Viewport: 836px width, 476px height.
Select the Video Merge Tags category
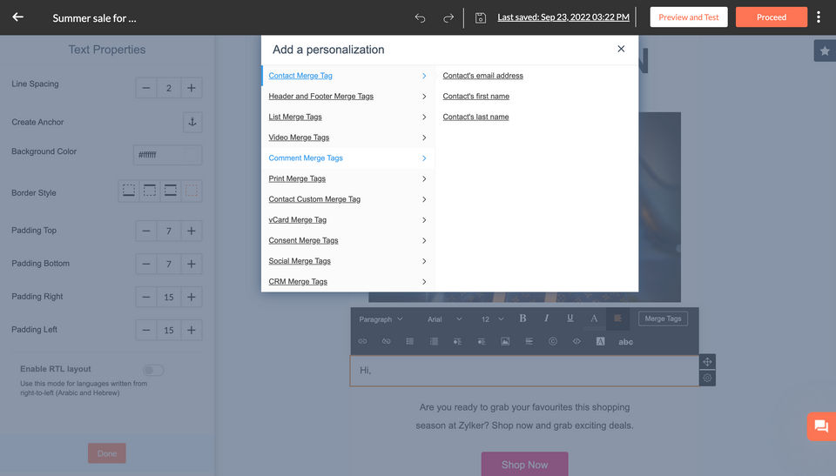coord(299,137)
